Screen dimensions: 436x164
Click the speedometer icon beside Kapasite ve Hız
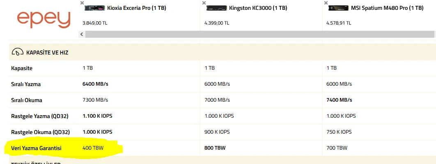point(18,52)
